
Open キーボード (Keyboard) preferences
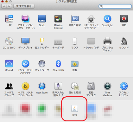tap(58, 42)
